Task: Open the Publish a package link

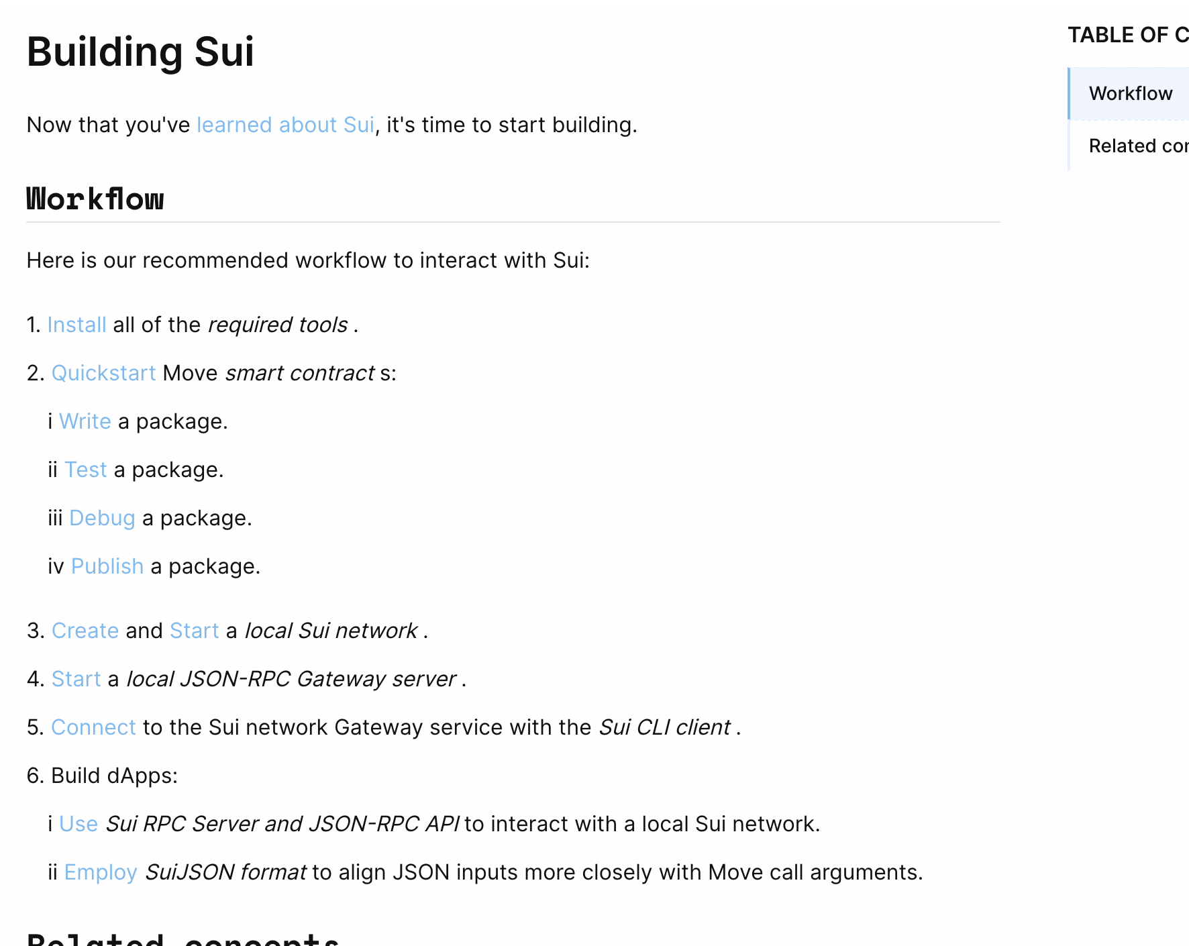Action: pos(107,566)
